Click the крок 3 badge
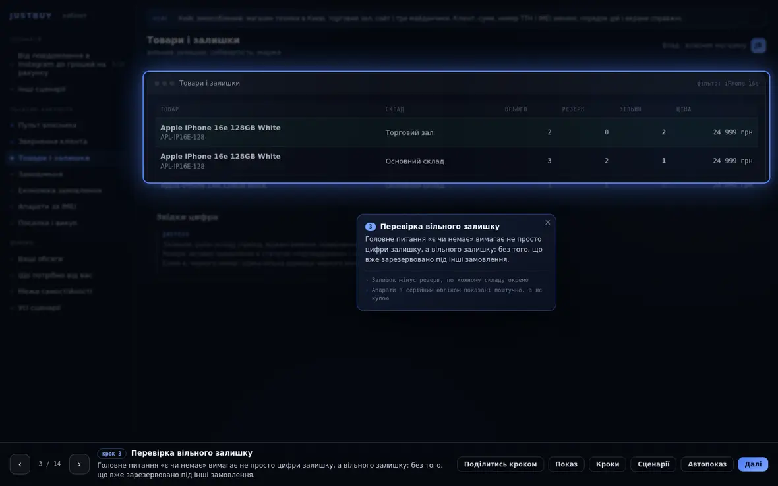This screenshot has width=778, height=486. tap(111, 453)
